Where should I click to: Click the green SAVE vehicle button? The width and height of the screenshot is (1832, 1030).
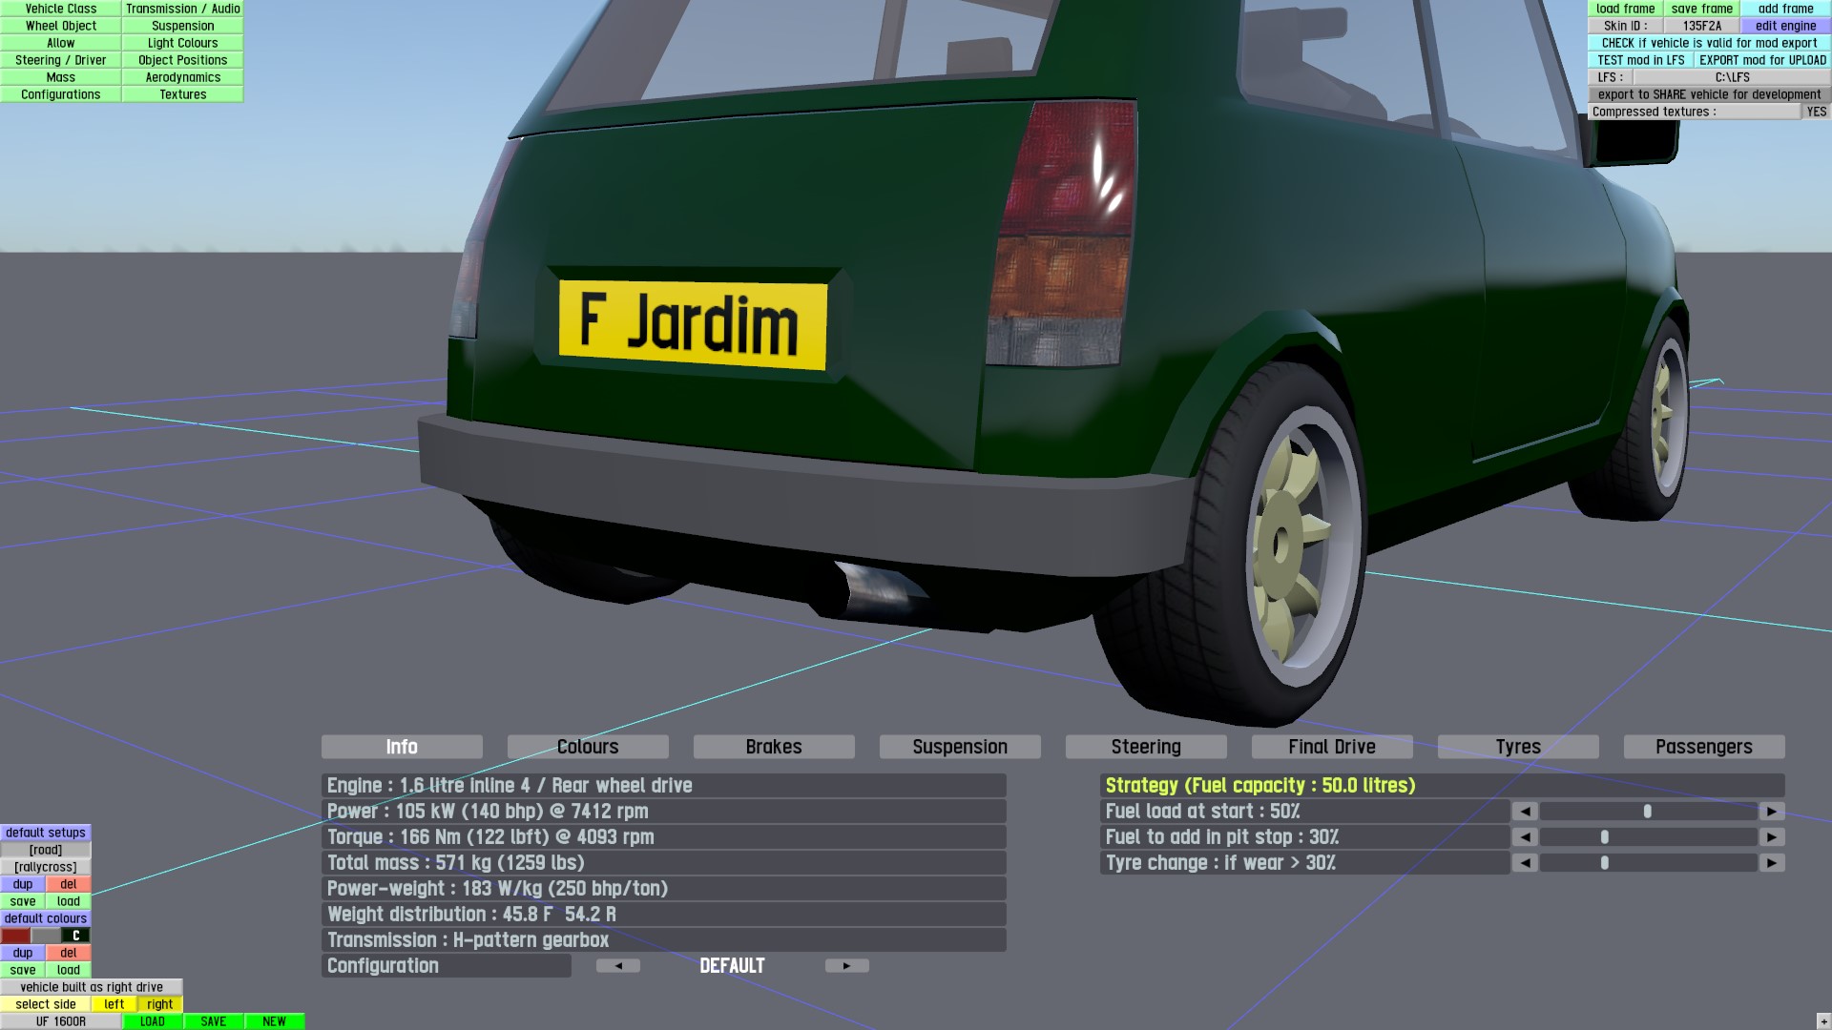point(213,1021)
